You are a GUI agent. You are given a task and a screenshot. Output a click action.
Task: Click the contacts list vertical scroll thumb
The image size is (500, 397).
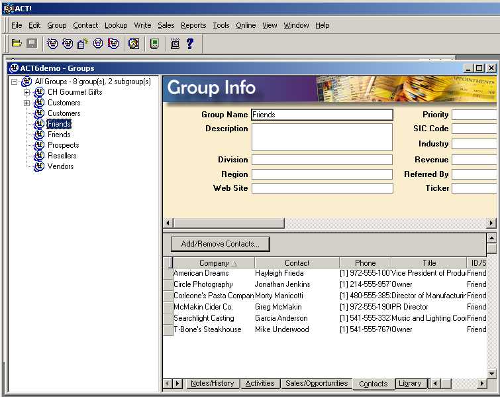(x=491, y=249)
